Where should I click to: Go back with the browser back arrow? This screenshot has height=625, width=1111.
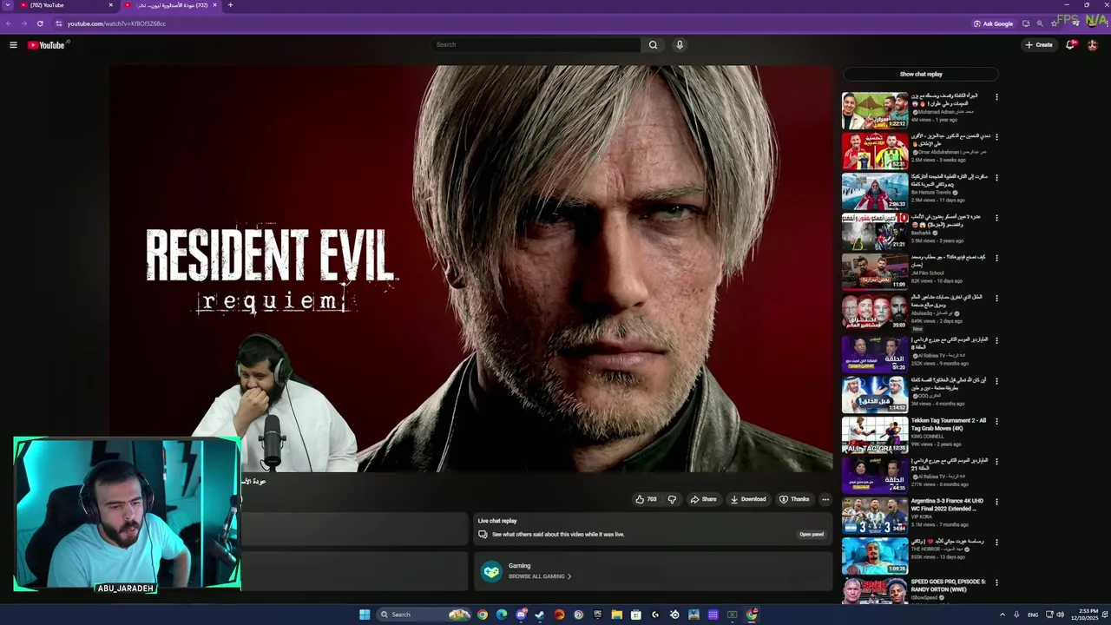coord(9,23)
